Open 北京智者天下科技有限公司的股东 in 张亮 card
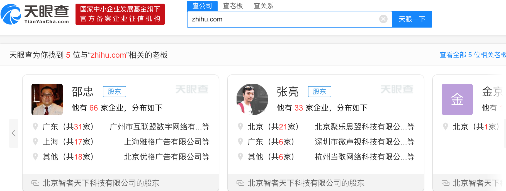 pos(306,183)
